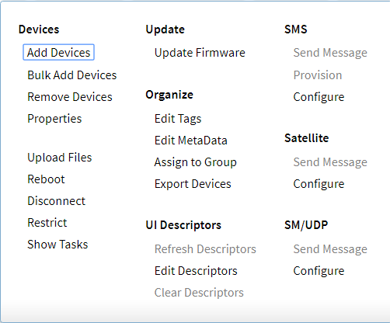Open Remove Devices action

pos(70,97)
